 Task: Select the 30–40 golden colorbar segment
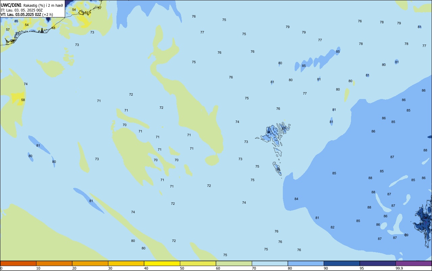[126, 263]
